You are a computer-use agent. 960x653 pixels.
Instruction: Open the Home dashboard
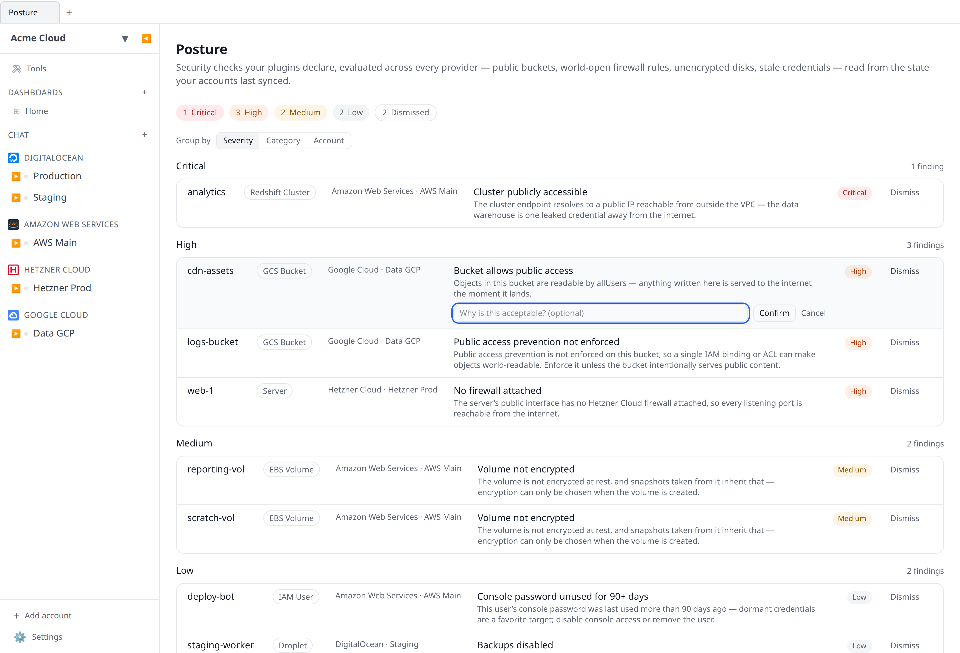pyautogui.click(x=36, y=111)
